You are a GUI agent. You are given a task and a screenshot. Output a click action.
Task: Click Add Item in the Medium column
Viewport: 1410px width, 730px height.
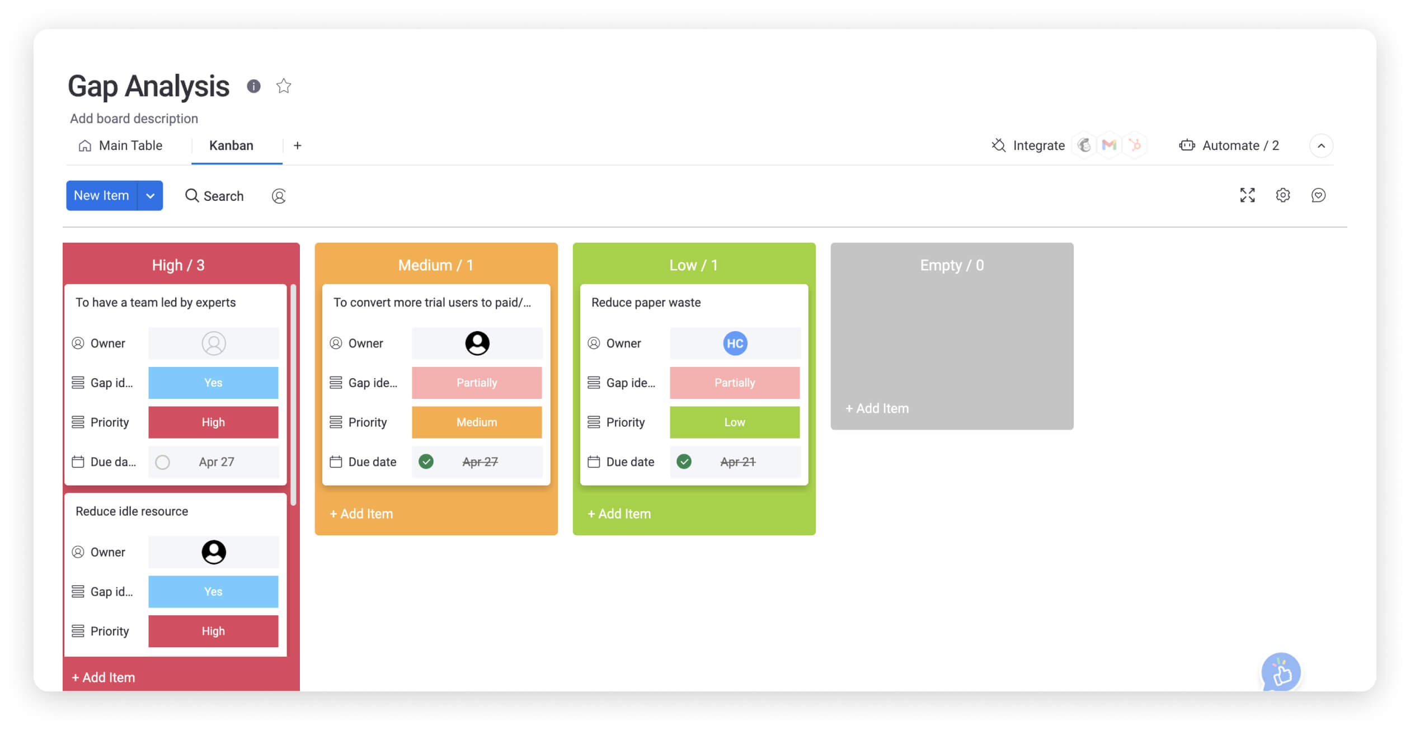coord(361,512)
